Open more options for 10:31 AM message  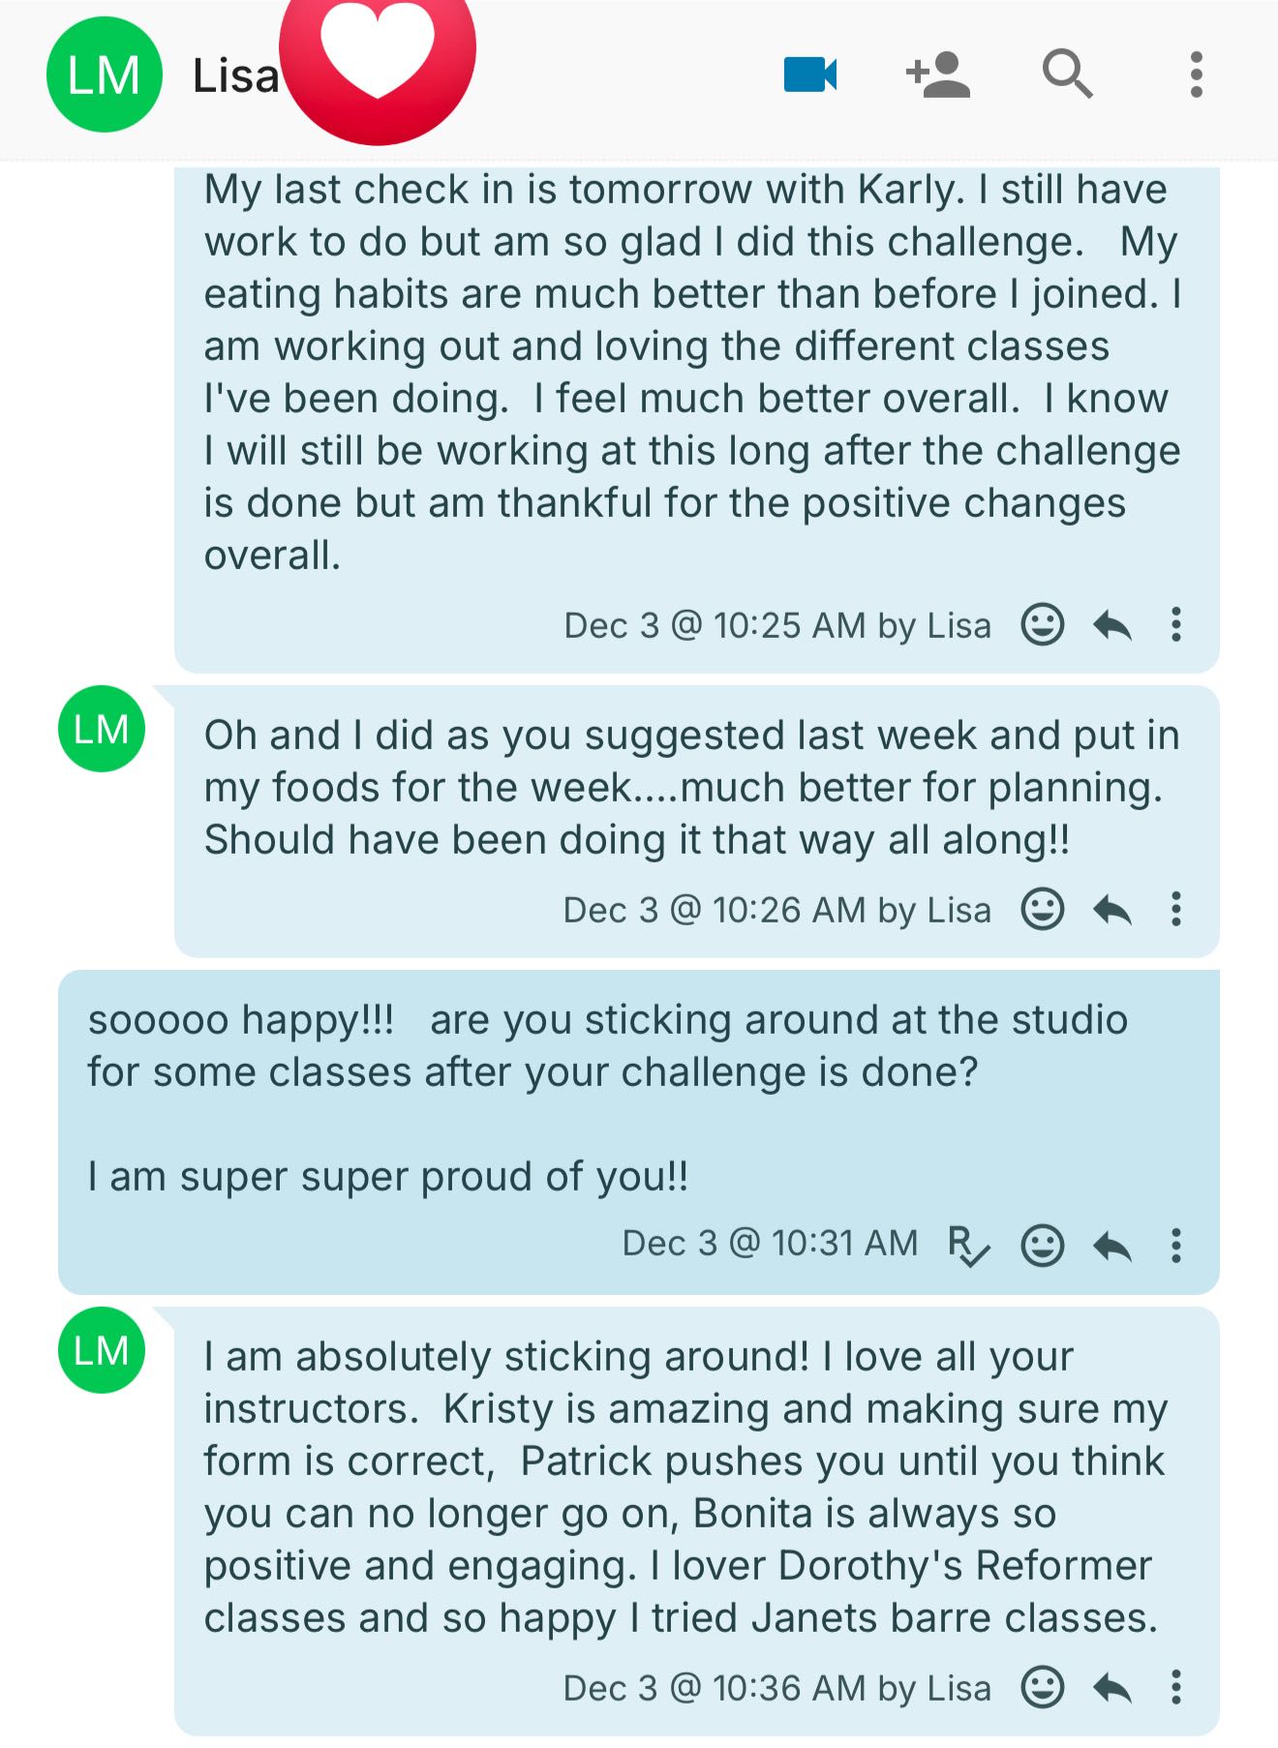coord(1176,1246)
